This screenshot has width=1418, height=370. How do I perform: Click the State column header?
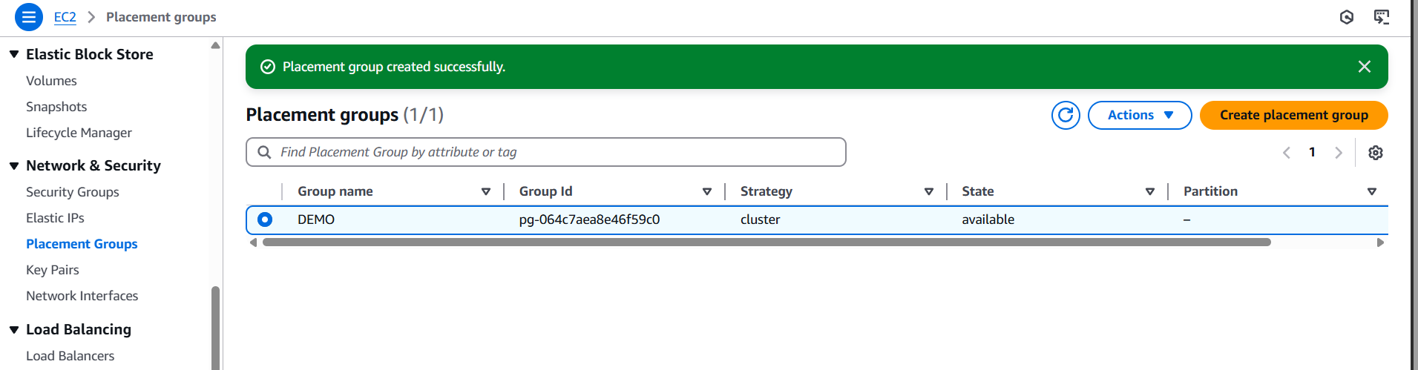click(x=977, y=191)
